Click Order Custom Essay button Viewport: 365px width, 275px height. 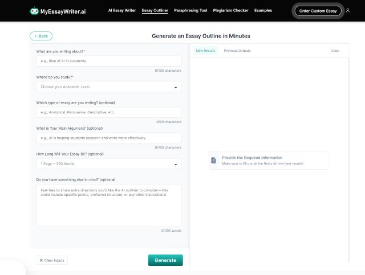pyautogui.click(x=318, y=11)
